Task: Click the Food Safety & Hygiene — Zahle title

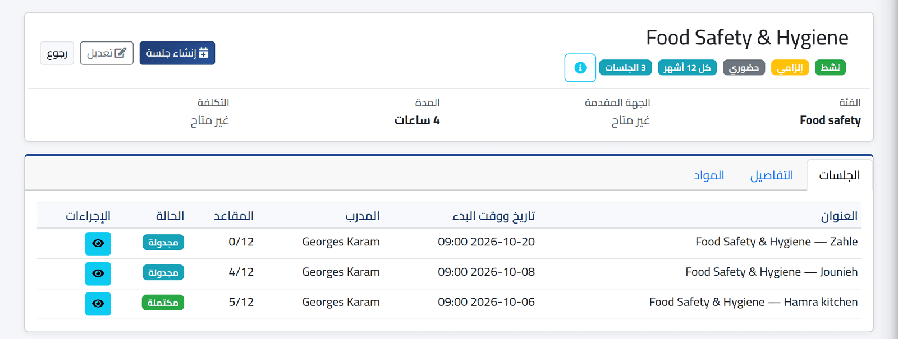Action: coord(777,242)
